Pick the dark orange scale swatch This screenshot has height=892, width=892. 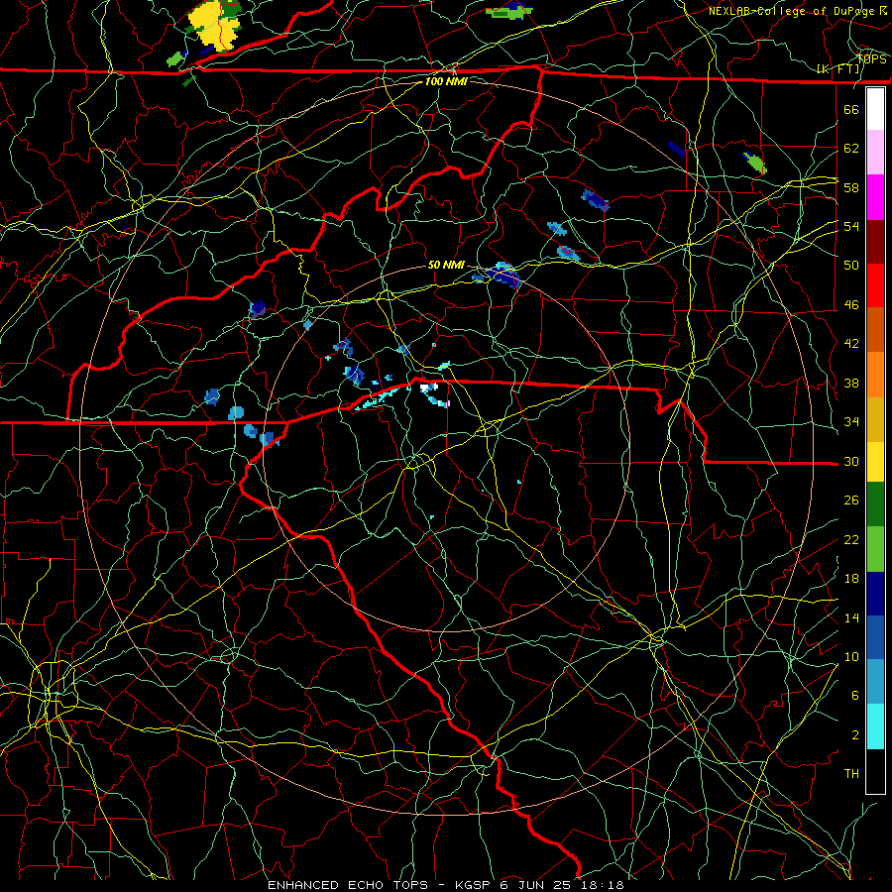(875, 330)
